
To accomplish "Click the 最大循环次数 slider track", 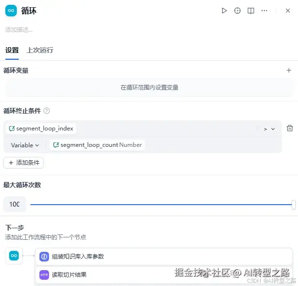I will tap(161, 205).
